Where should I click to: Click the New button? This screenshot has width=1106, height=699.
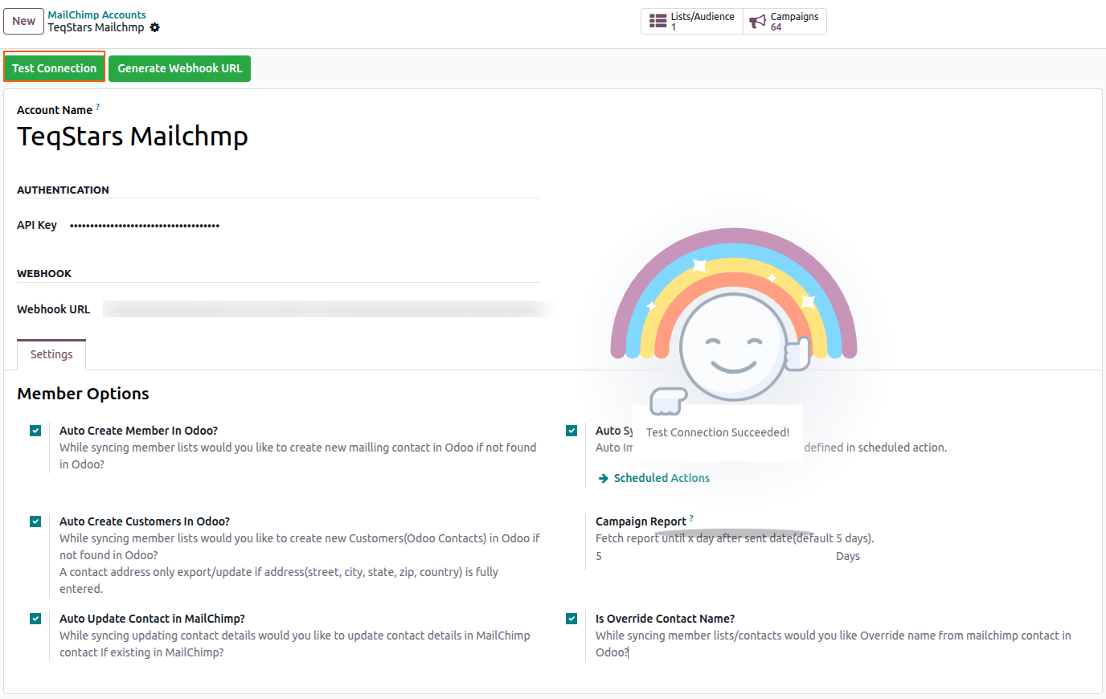pos(24,21)
